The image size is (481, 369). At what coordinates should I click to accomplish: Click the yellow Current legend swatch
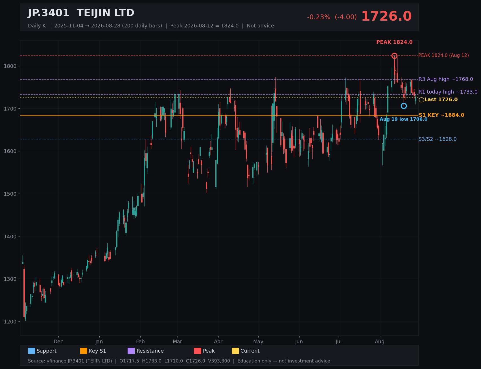coord(235,351)
